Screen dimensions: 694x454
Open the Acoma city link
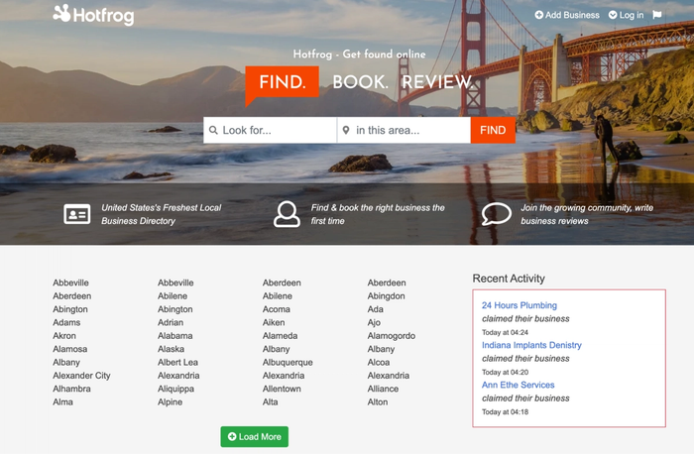tap(277, 309)
